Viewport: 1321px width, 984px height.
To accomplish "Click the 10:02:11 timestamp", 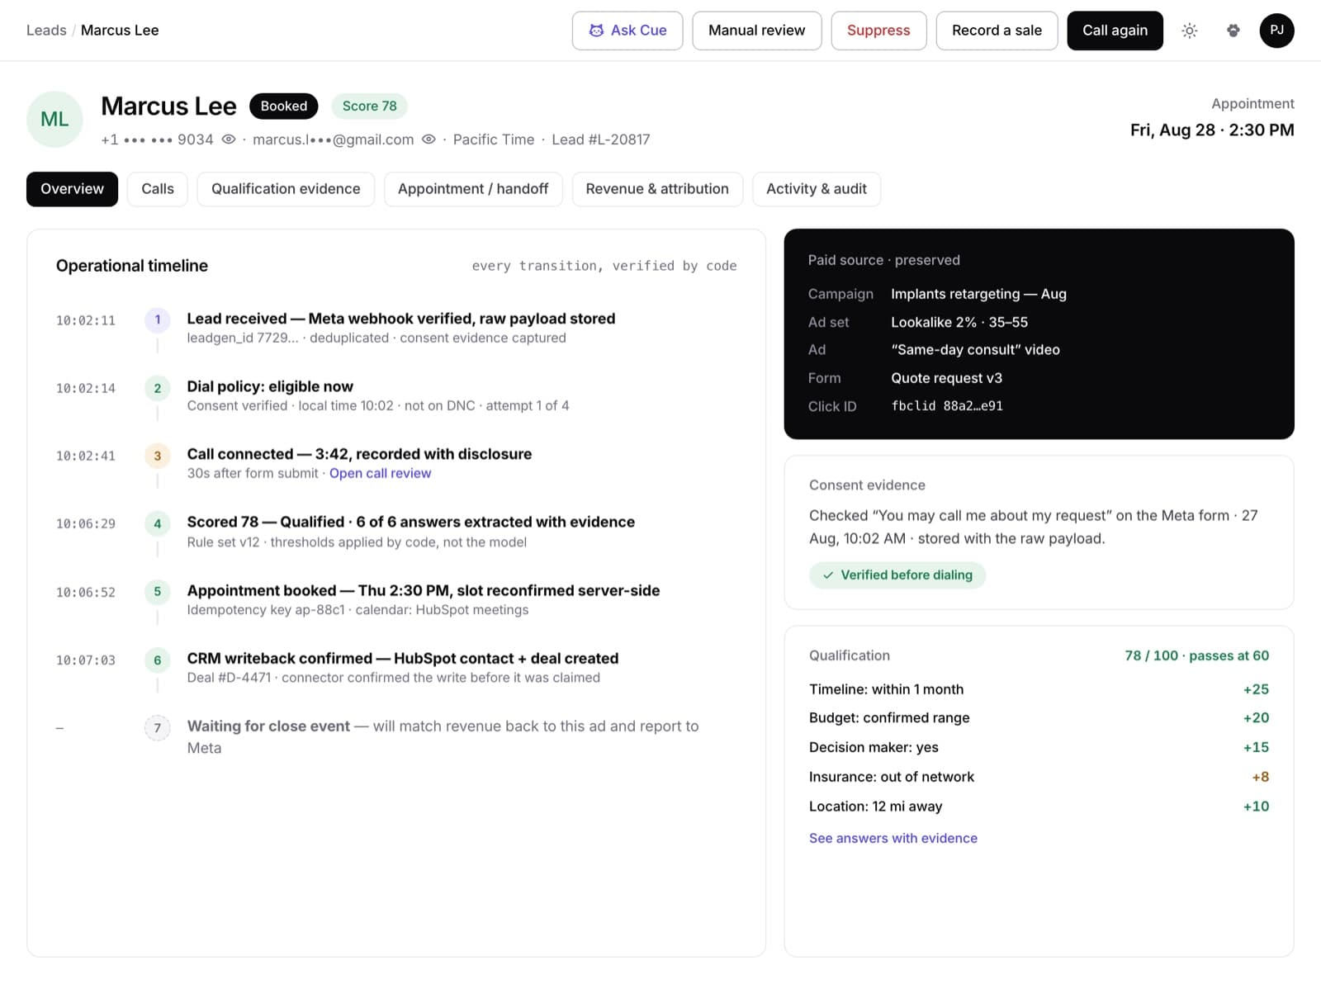I will point(86,320).
